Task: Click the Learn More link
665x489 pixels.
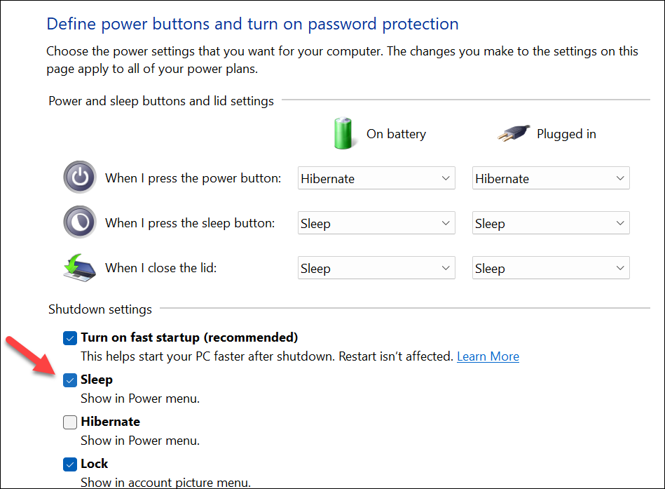Action: click(488, 356)
